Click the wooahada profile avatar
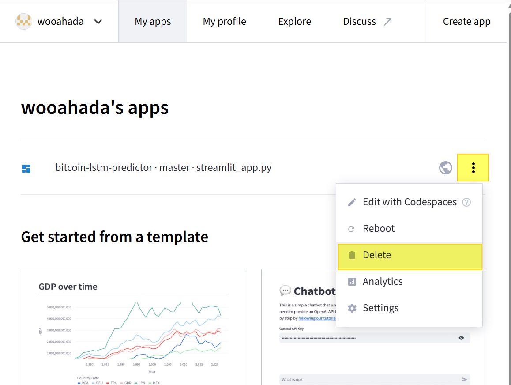The width and height of the screenshot is (511, 385). click(24, 22)
